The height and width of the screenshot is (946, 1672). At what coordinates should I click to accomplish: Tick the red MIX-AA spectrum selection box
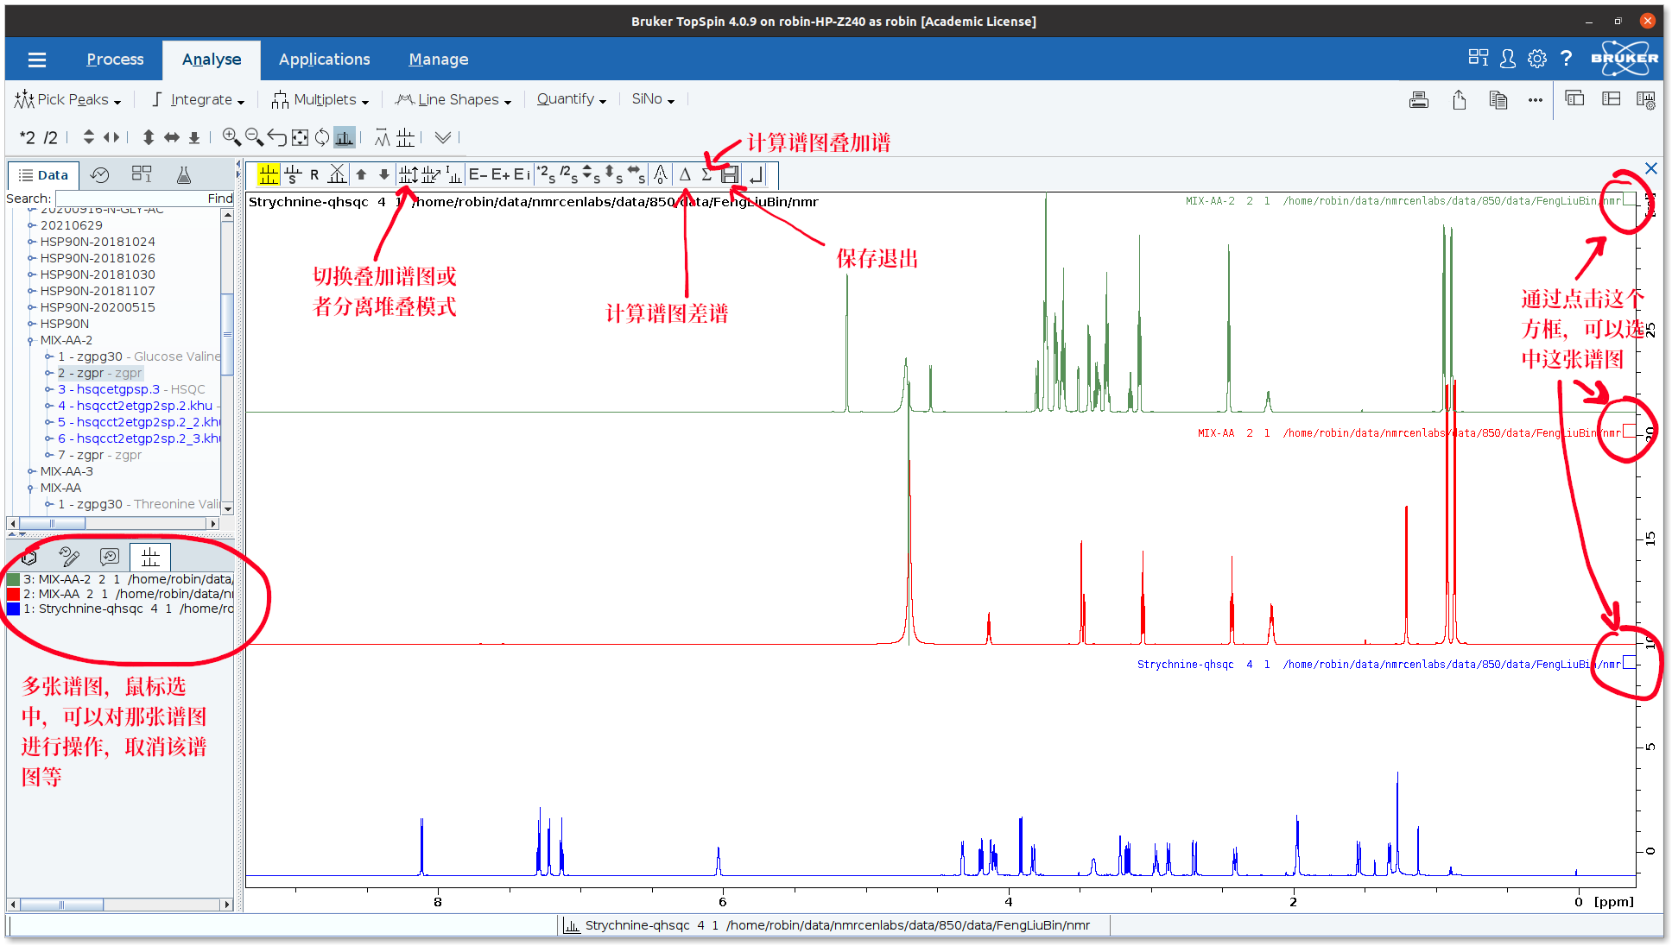pos(1629,432)
